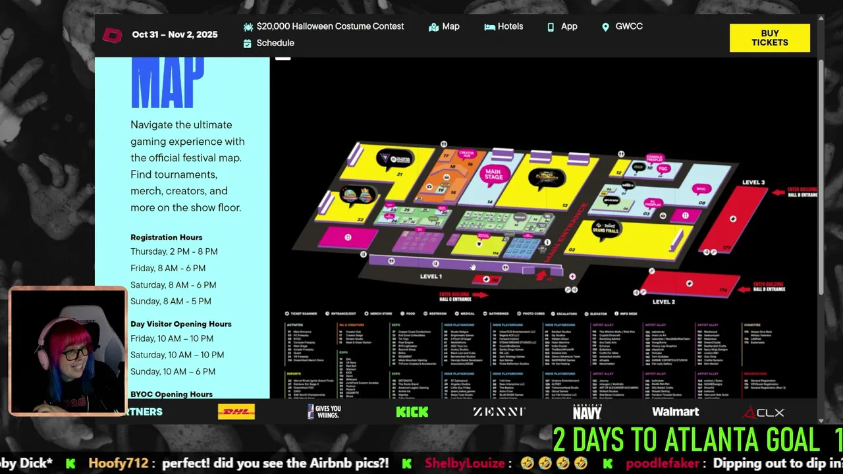Viewport: 843px width, 474px height.
Task: Click the page's vertical scrollbar
Action: click(x=821, y=178)
